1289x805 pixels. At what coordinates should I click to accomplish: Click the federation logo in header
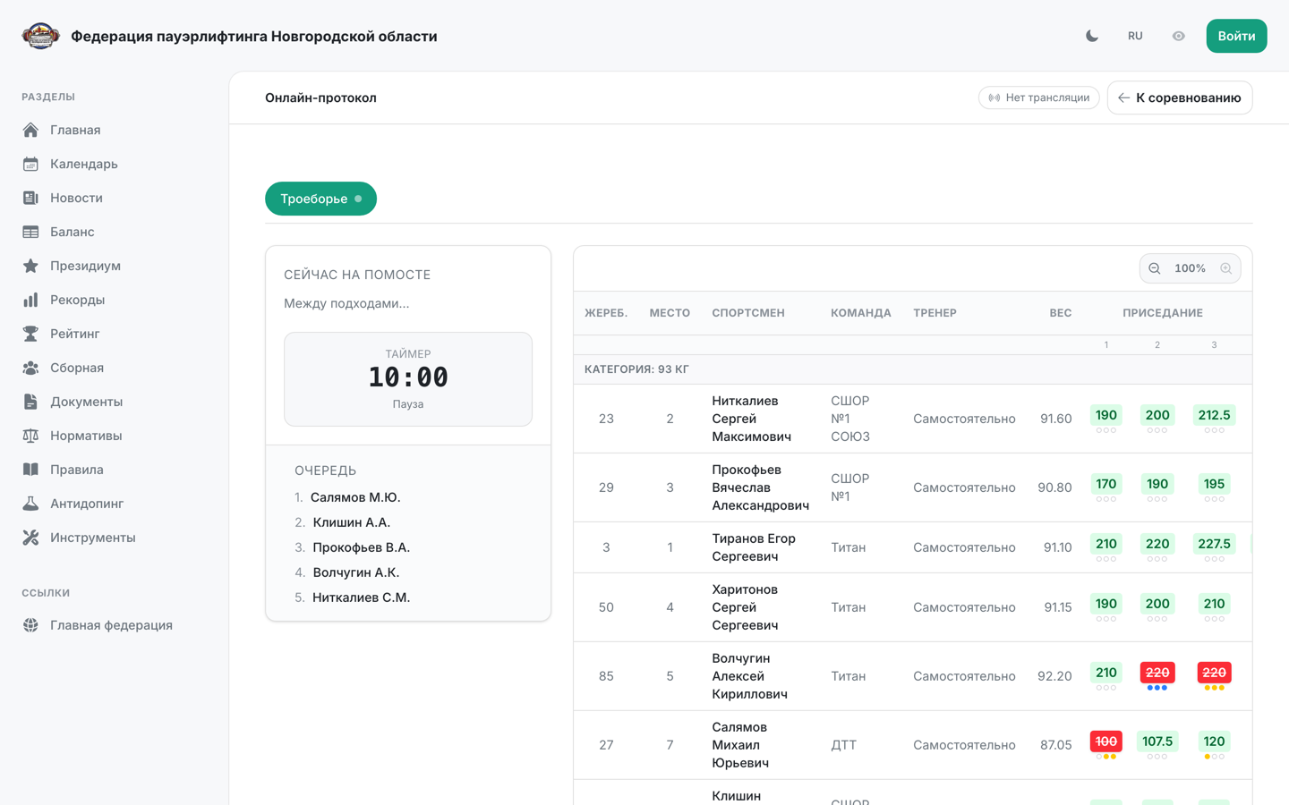40,36
